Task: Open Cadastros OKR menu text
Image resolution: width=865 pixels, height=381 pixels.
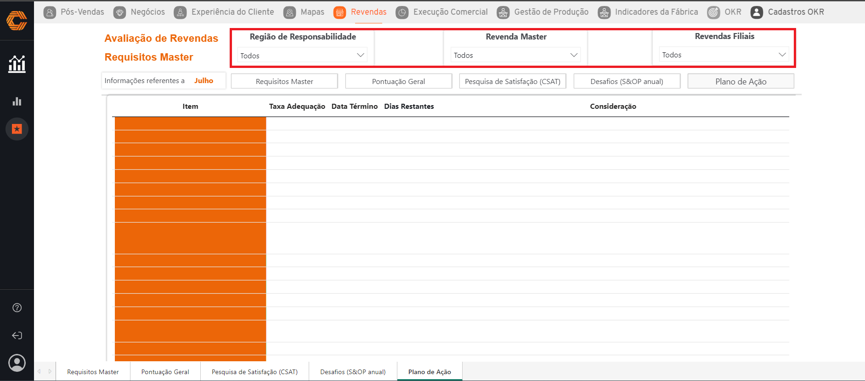Action: (x=796, y=12)
